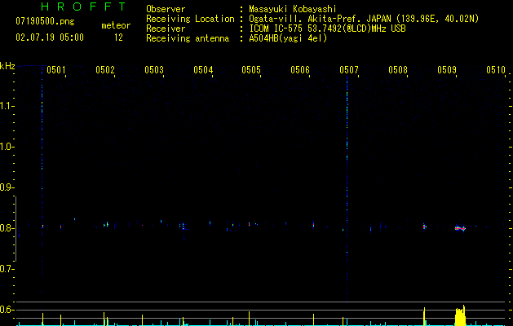Image resolution: width=513 pixels, height=326 pixels.
Task: Click the 0503 time marker
Action: pos(154,70)
